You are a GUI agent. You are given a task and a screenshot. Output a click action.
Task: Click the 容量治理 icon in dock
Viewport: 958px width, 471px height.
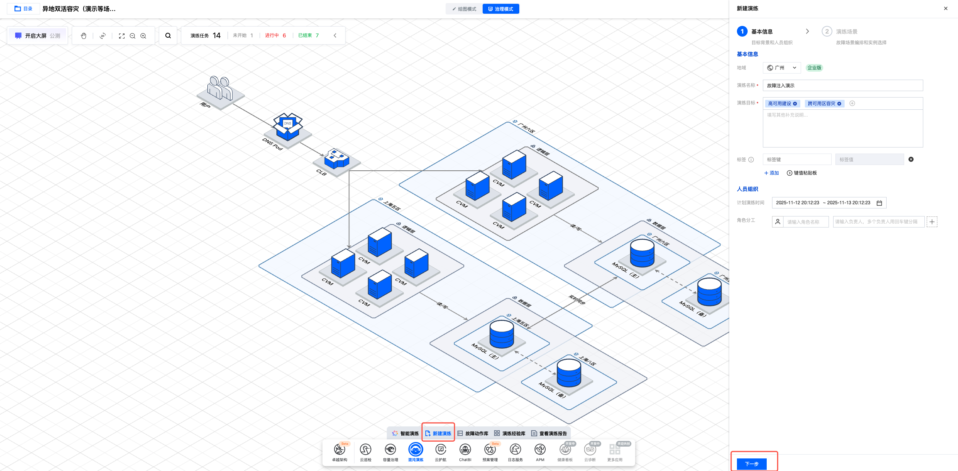[390, 450]
